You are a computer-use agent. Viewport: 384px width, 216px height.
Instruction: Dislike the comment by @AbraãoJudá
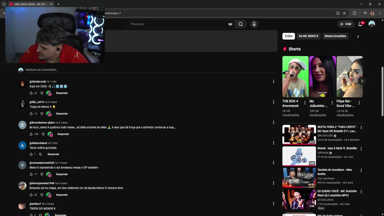tap(42, 93)
